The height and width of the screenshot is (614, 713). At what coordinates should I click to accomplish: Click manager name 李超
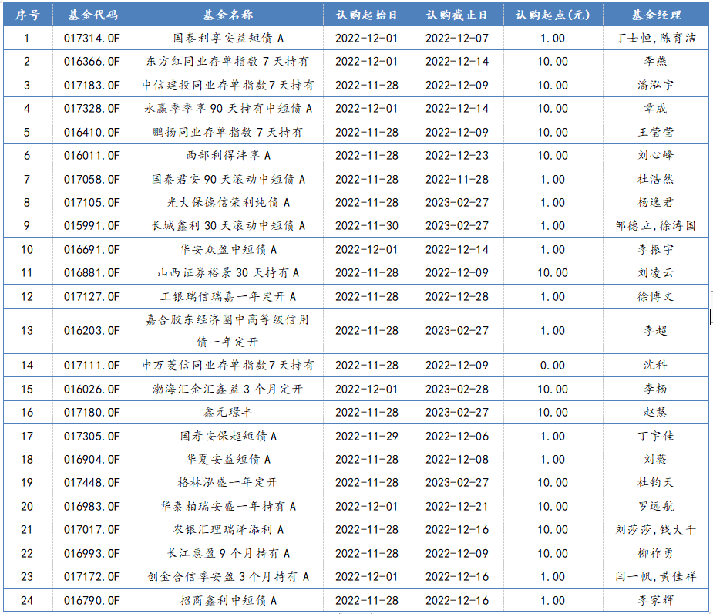(656, 330)
